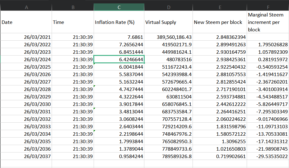289x168 pixels.
Task: Click the 'Time' header cell
Action: tap(73, 22)
